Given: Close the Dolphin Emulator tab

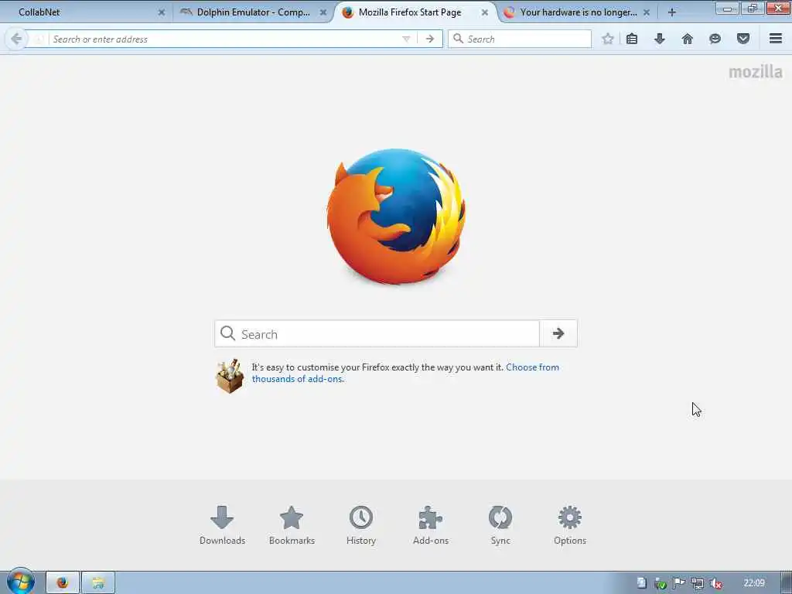Looking at the screenshot, I should [x=323, y=12].
